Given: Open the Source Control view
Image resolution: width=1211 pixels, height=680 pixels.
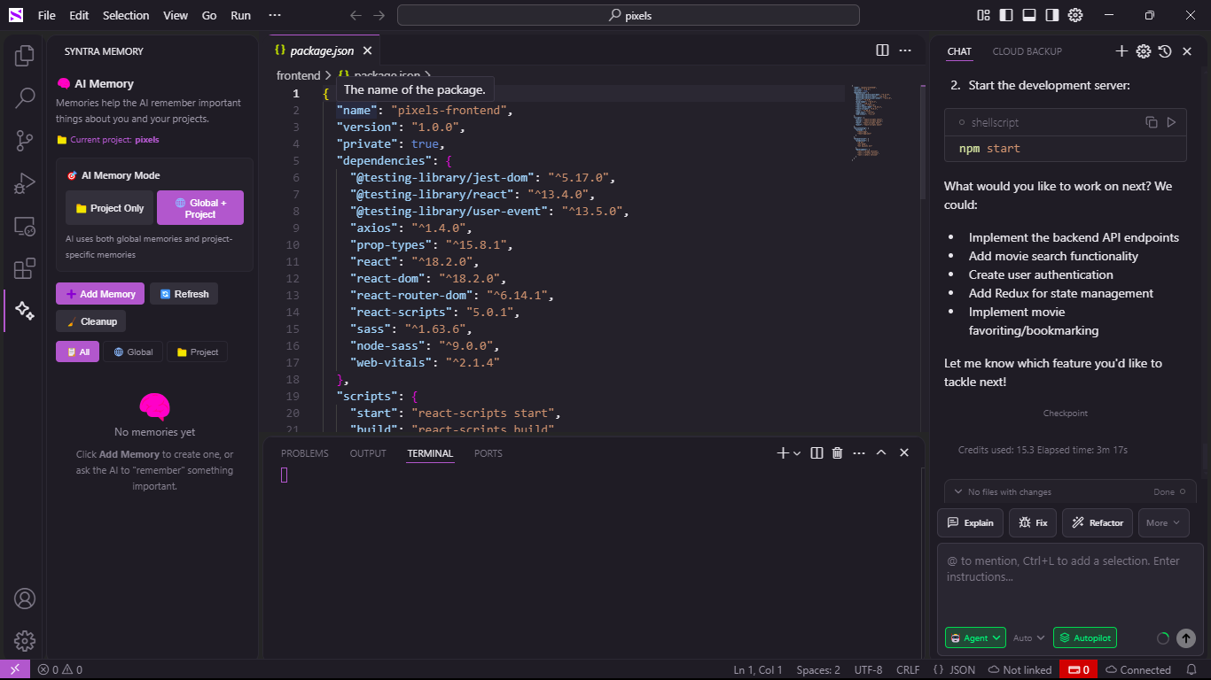Looking at the screenshot, I should (25, 140).
